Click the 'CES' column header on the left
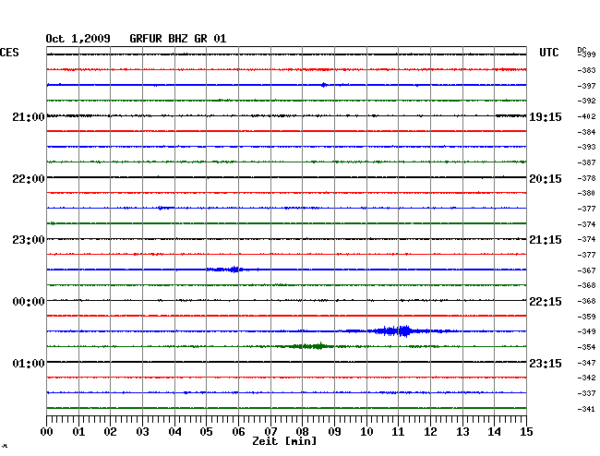This screenshot has height=456, width=600. (x=9, y=53)
